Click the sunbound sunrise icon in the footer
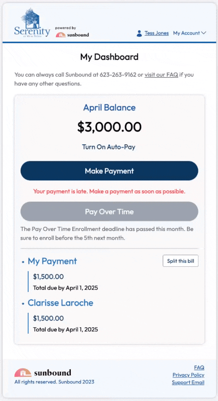The height and width of the screenshot is (401, 218). [x=23, y=373]
